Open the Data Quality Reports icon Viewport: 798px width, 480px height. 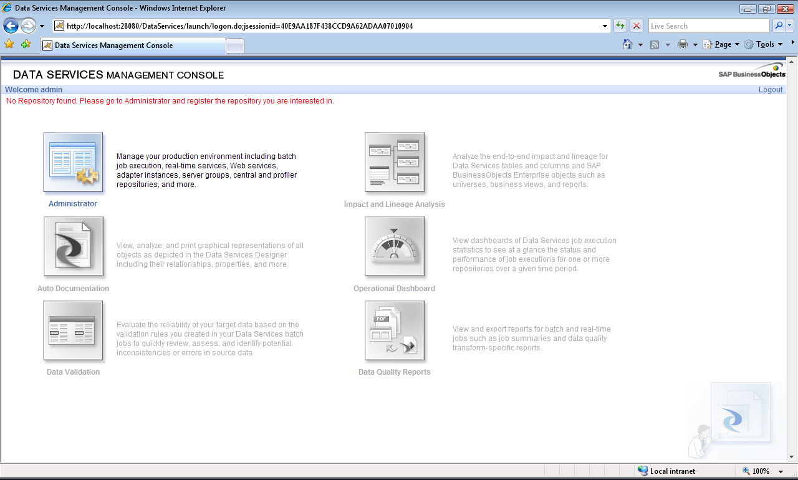click(395, 330)
